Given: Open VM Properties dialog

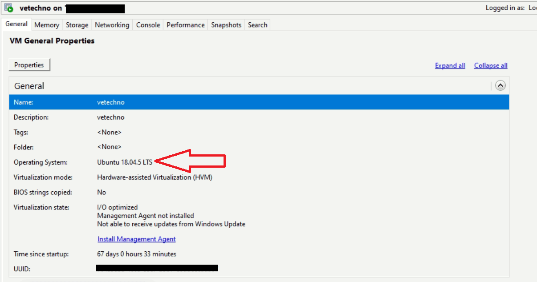Looking at the screenshot, I should (x=29, y=64).
